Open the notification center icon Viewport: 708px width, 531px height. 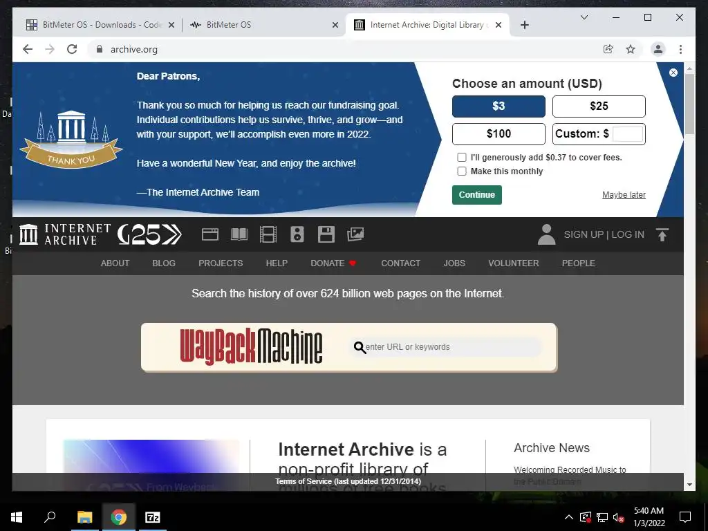[x=685, y=517]
